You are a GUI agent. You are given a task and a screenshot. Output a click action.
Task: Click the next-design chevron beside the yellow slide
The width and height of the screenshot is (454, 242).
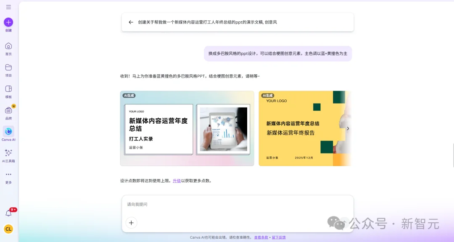click(348, 128)
